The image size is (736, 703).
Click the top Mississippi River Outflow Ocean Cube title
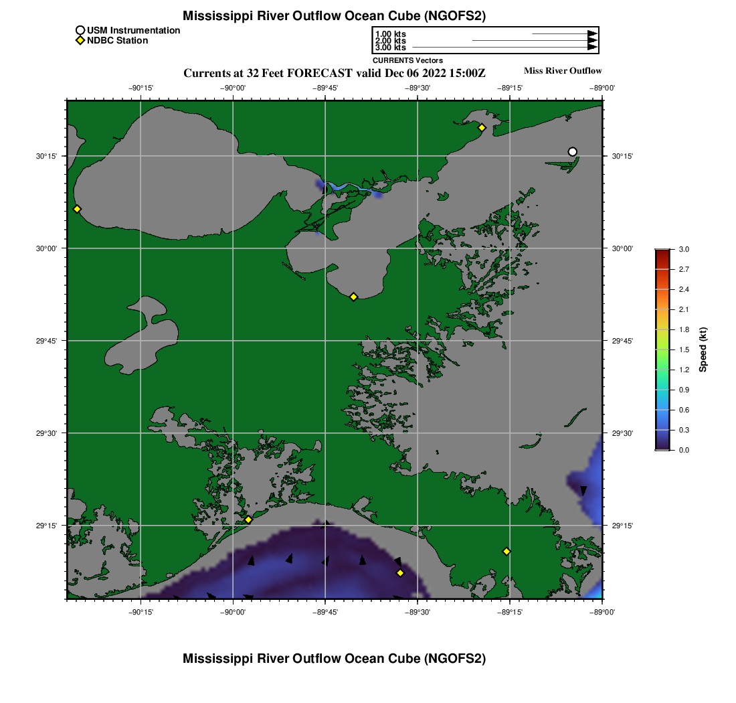pyautogui.click(x=334, y=15)
